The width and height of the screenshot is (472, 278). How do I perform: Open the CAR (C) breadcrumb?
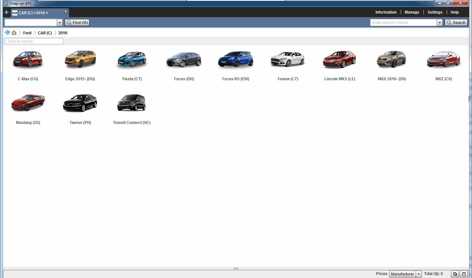point(45,33)
